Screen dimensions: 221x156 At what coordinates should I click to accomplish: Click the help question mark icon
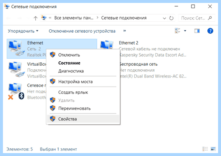point(210,31)
